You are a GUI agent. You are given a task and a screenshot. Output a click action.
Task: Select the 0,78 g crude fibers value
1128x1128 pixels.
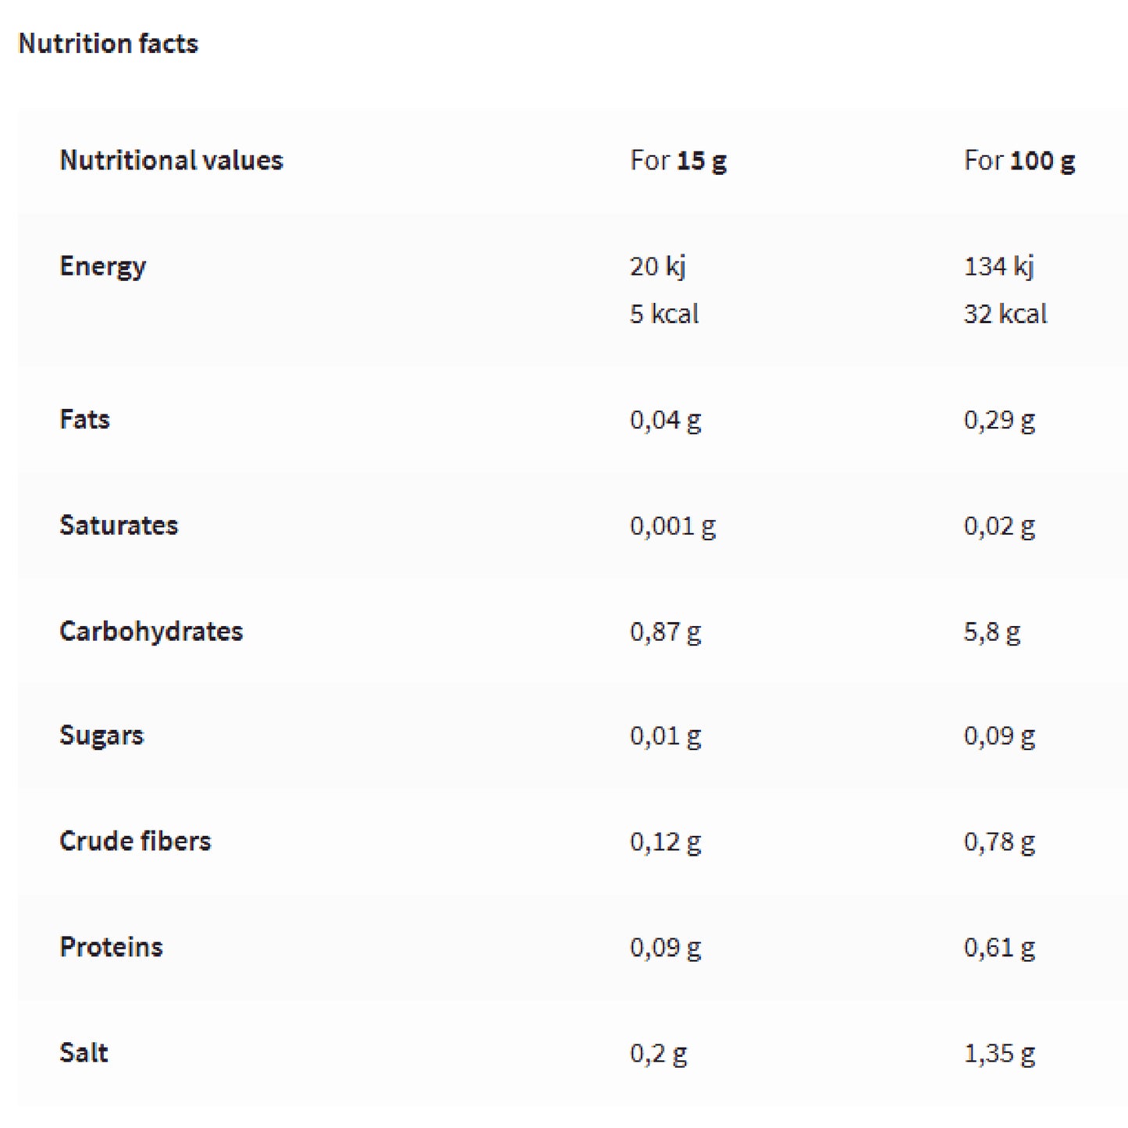(x=998, y=842)
